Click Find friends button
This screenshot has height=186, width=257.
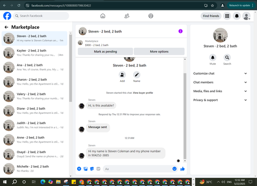pyautogui.click(x=211, y=16)
